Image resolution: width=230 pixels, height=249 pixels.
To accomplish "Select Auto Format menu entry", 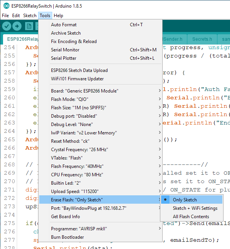I will click(x=101, y=25).
